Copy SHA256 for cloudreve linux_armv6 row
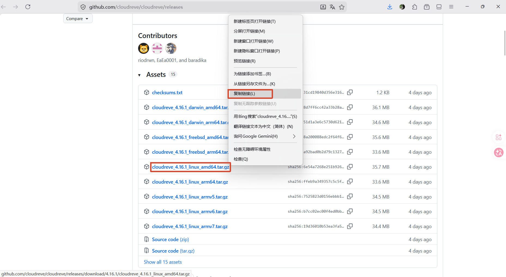 tap(350, 211)
